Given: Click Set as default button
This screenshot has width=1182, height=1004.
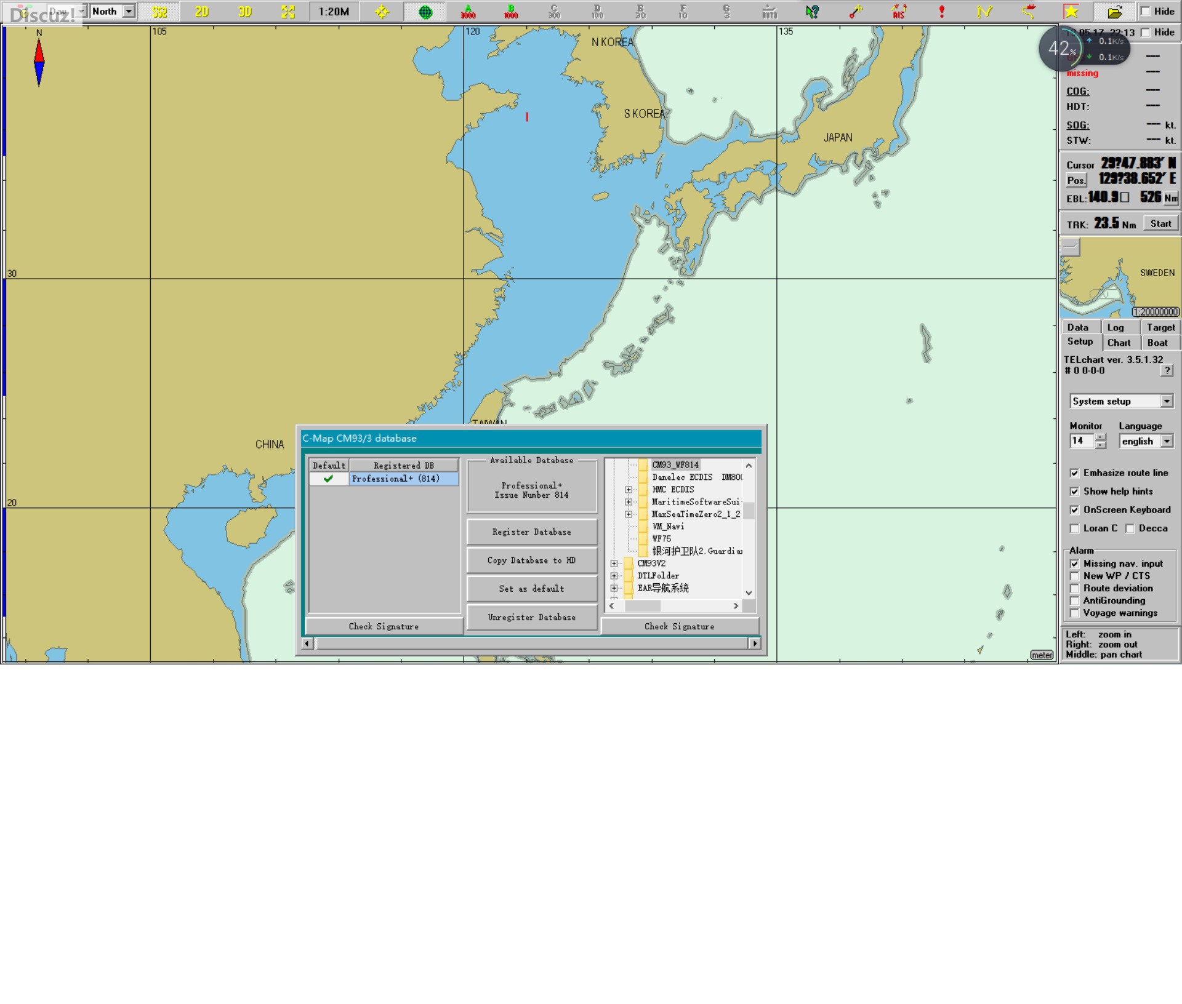Looking at the screenshot, I should pyautogui.click(x=531, y=589).
